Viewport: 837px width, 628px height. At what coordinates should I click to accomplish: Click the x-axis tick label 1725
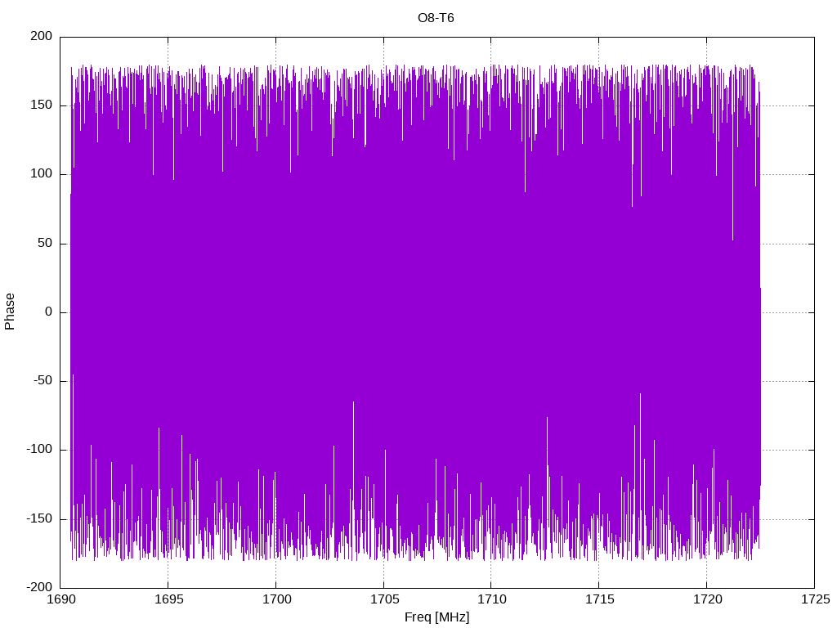(x=815, y=599)
